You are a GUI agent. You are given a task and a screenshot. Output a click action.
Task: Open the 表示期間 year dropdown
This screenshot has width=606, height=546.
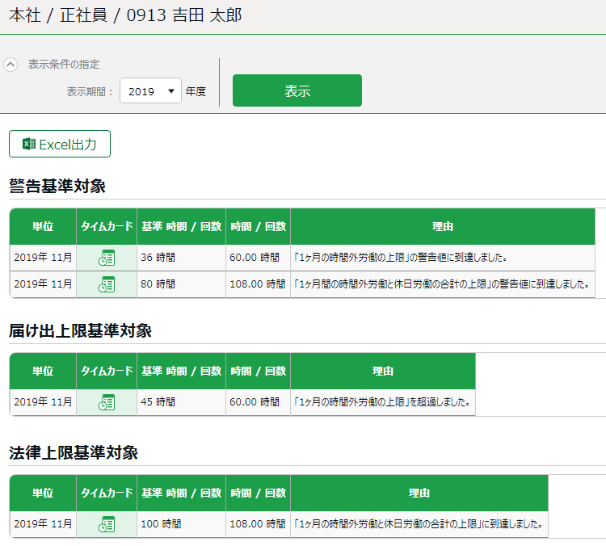tap(151, 91)
